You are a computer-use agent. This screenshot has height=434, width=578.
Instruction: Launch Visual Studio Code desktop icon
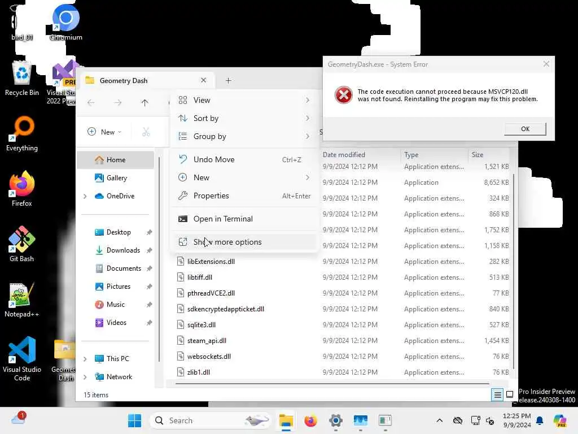[22, 359]
